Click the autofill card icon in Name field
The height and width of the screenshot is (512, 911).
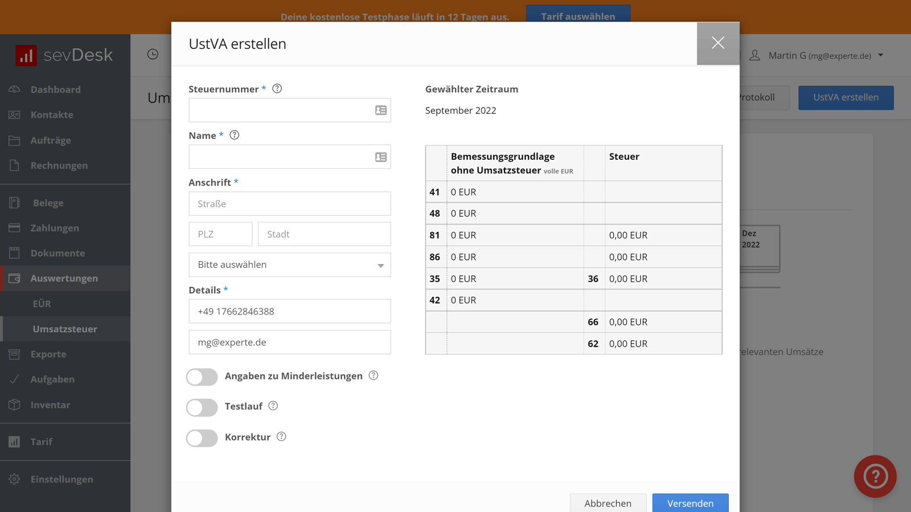point(381,157)
